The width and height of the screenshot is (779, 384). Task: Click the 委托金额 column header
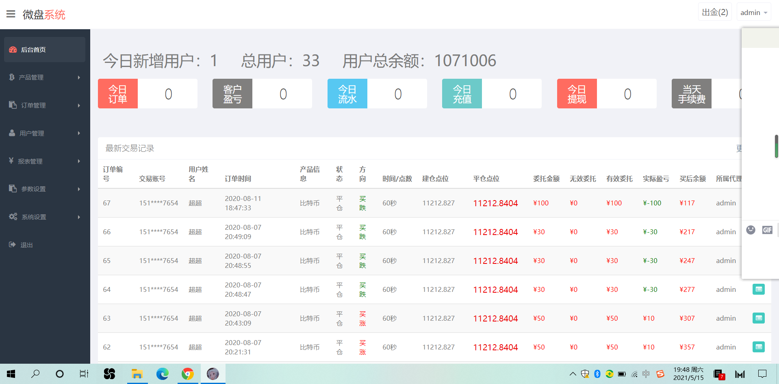(546, 179)
